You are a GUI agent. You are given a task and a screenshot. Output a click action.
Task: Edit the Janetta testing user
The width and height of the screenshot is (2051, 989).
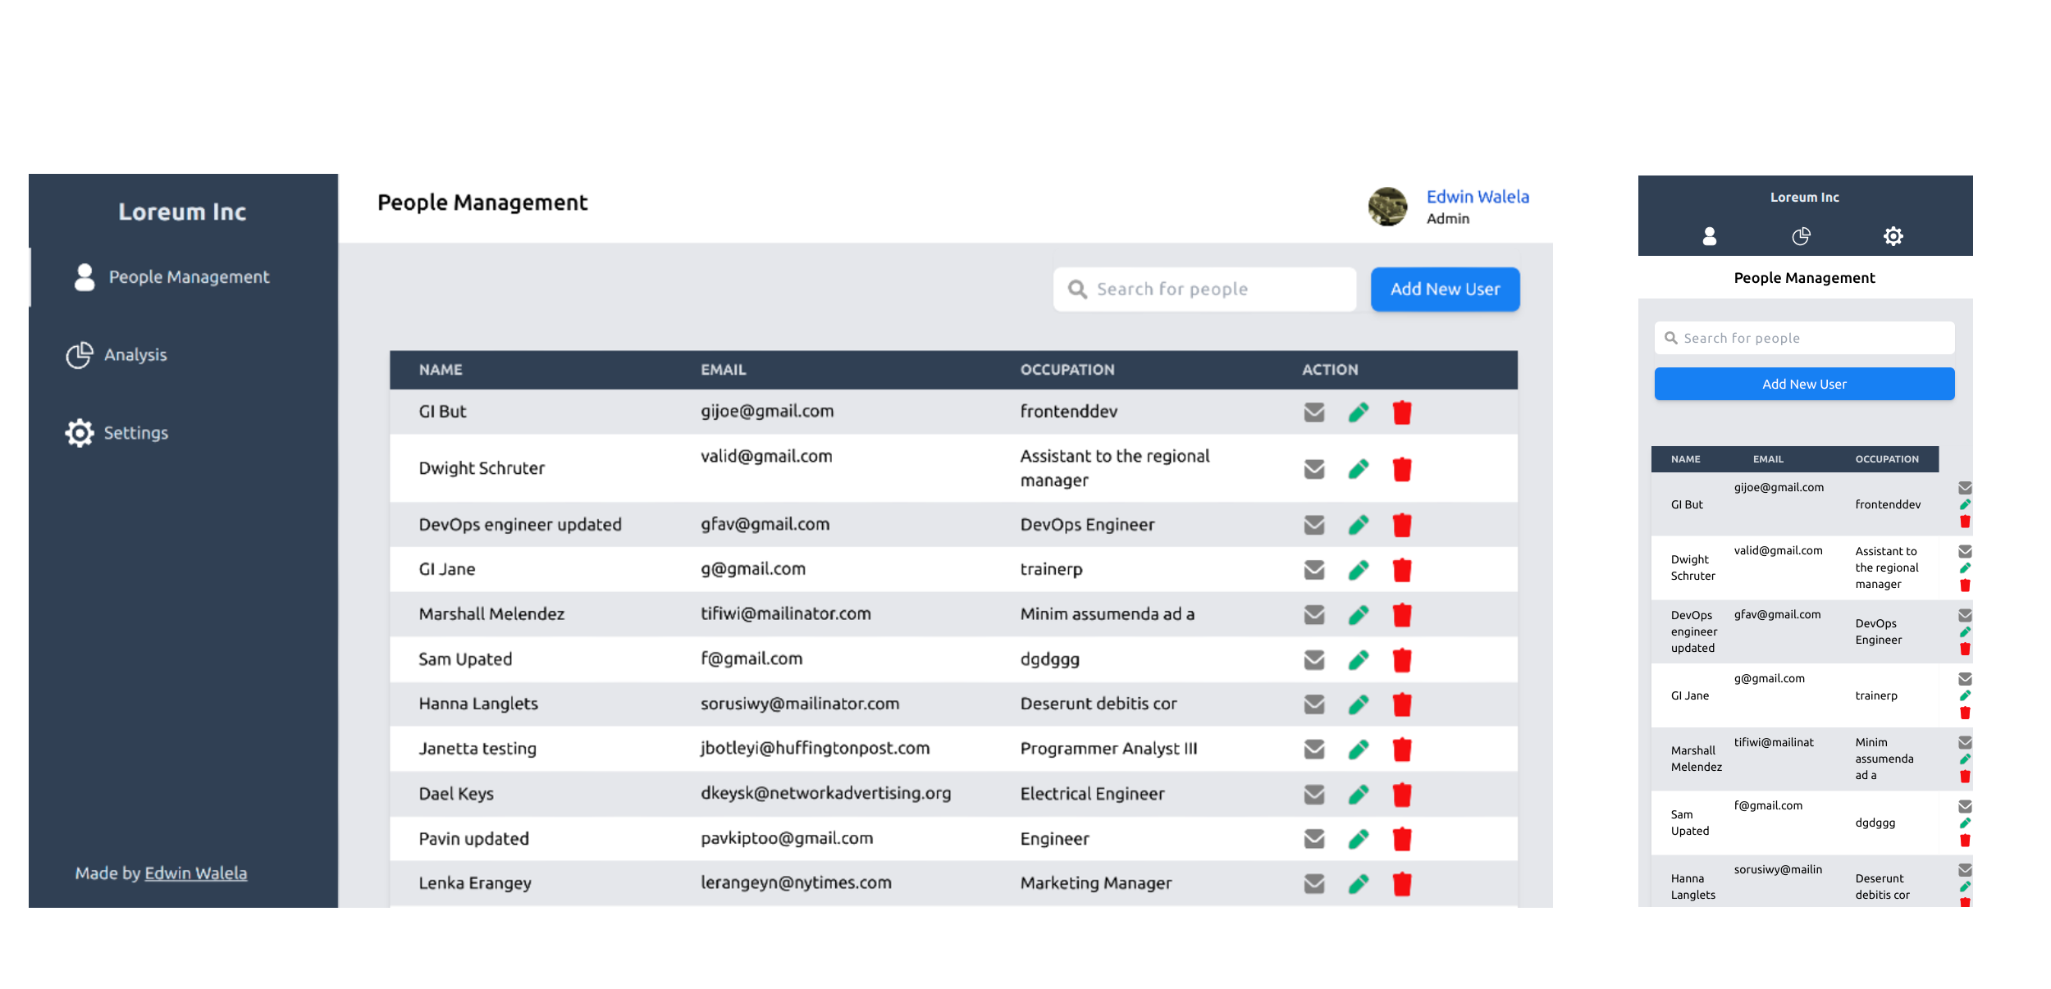1358,750
